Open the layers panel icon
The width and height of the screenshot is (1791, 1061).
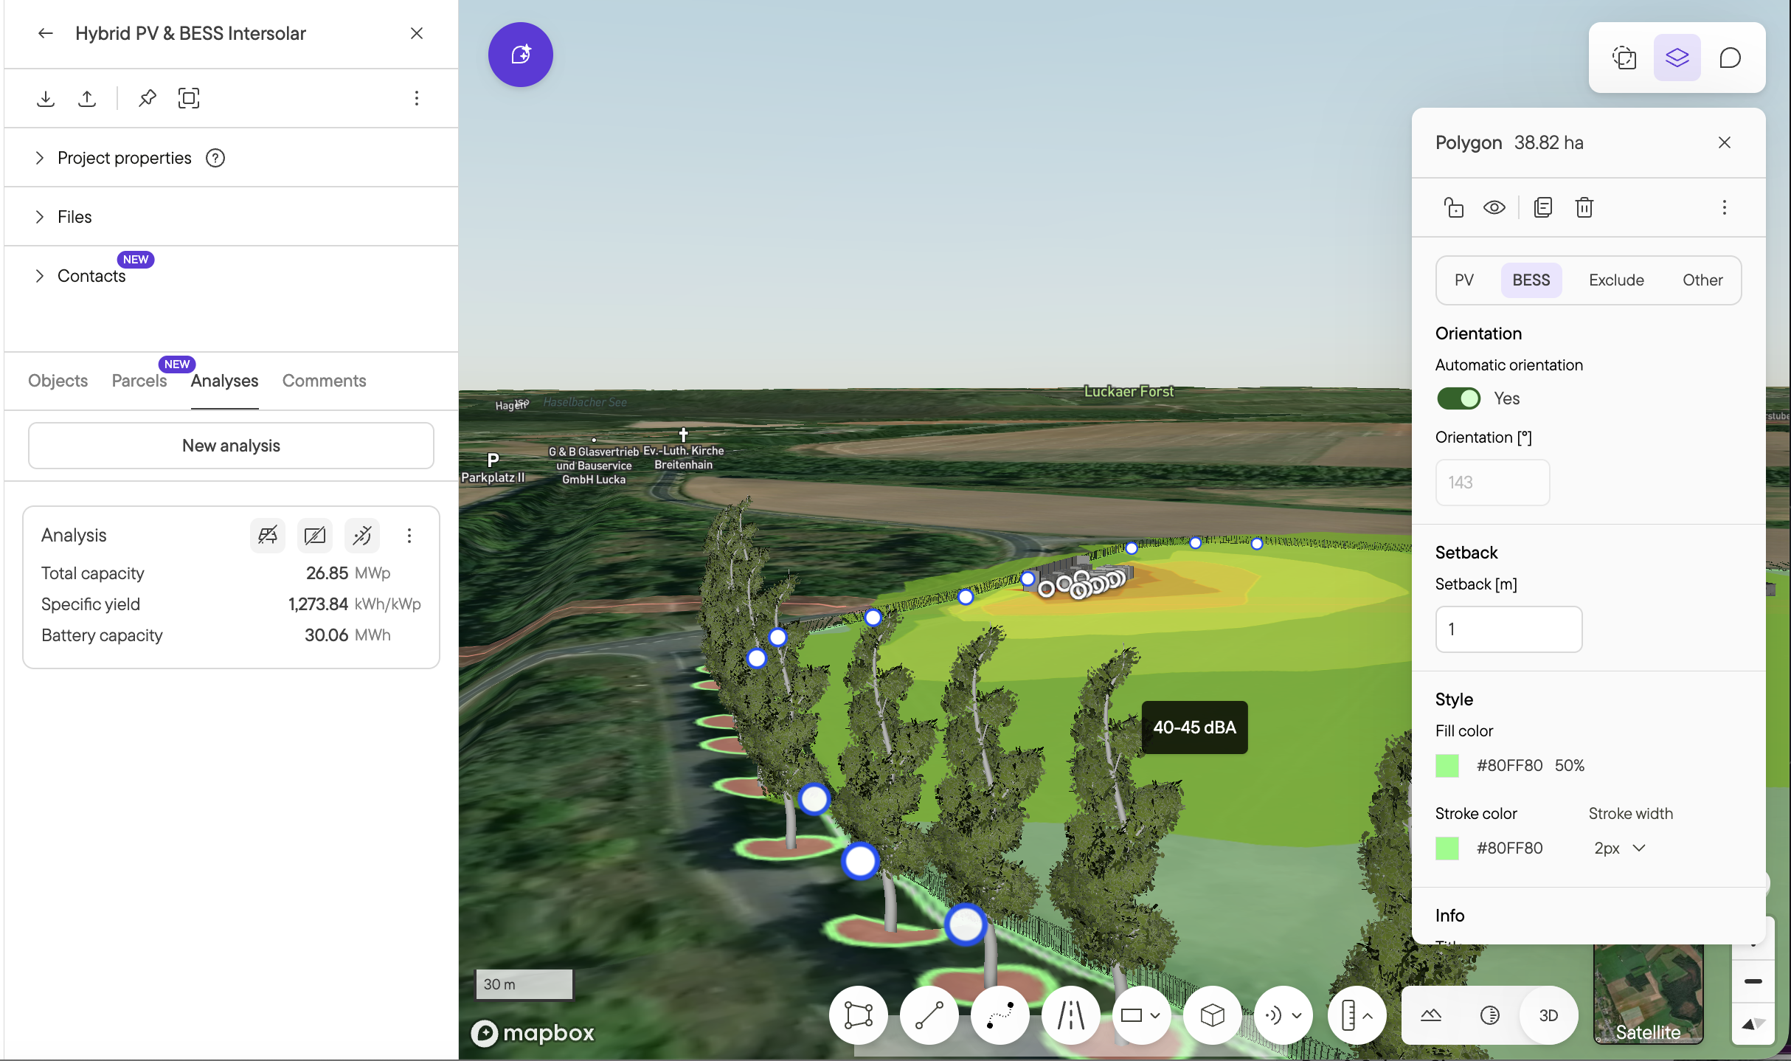tap(1677, 58)
